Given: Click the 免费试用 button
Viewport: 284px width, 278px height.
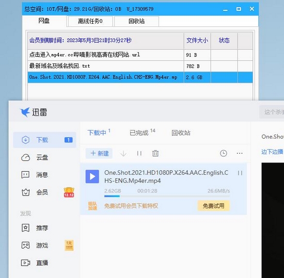Looking at the screenshot, I should pyautogui.click(x=213, y=206).
